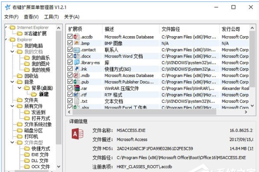Viewport: 259px width, 172px height.
Task: Select the 回收站 folder icon
Action: (x=20, y=76)
